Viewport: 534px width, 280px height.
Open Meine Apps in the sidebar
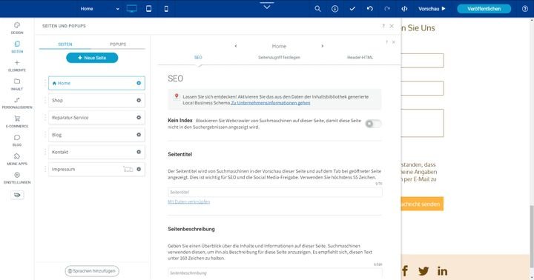click(x=16, y=159)
